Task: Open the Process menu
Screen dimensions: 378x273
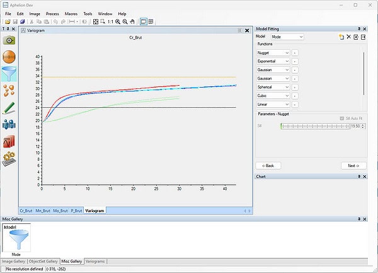Action: pos(52,14)
